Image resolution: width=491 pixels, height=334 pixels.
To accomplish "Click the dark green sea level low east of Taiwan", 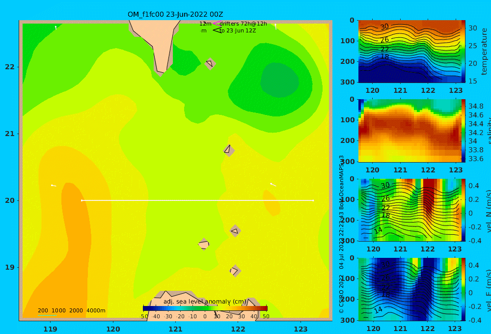I will [x=279, y=80].
